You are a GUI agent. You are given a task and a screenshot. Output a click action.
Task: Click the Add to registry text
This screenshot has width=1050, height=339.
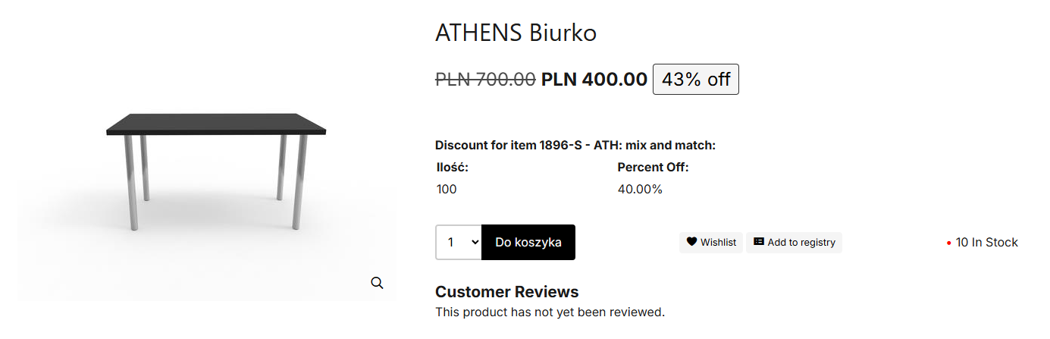[801, 243]
